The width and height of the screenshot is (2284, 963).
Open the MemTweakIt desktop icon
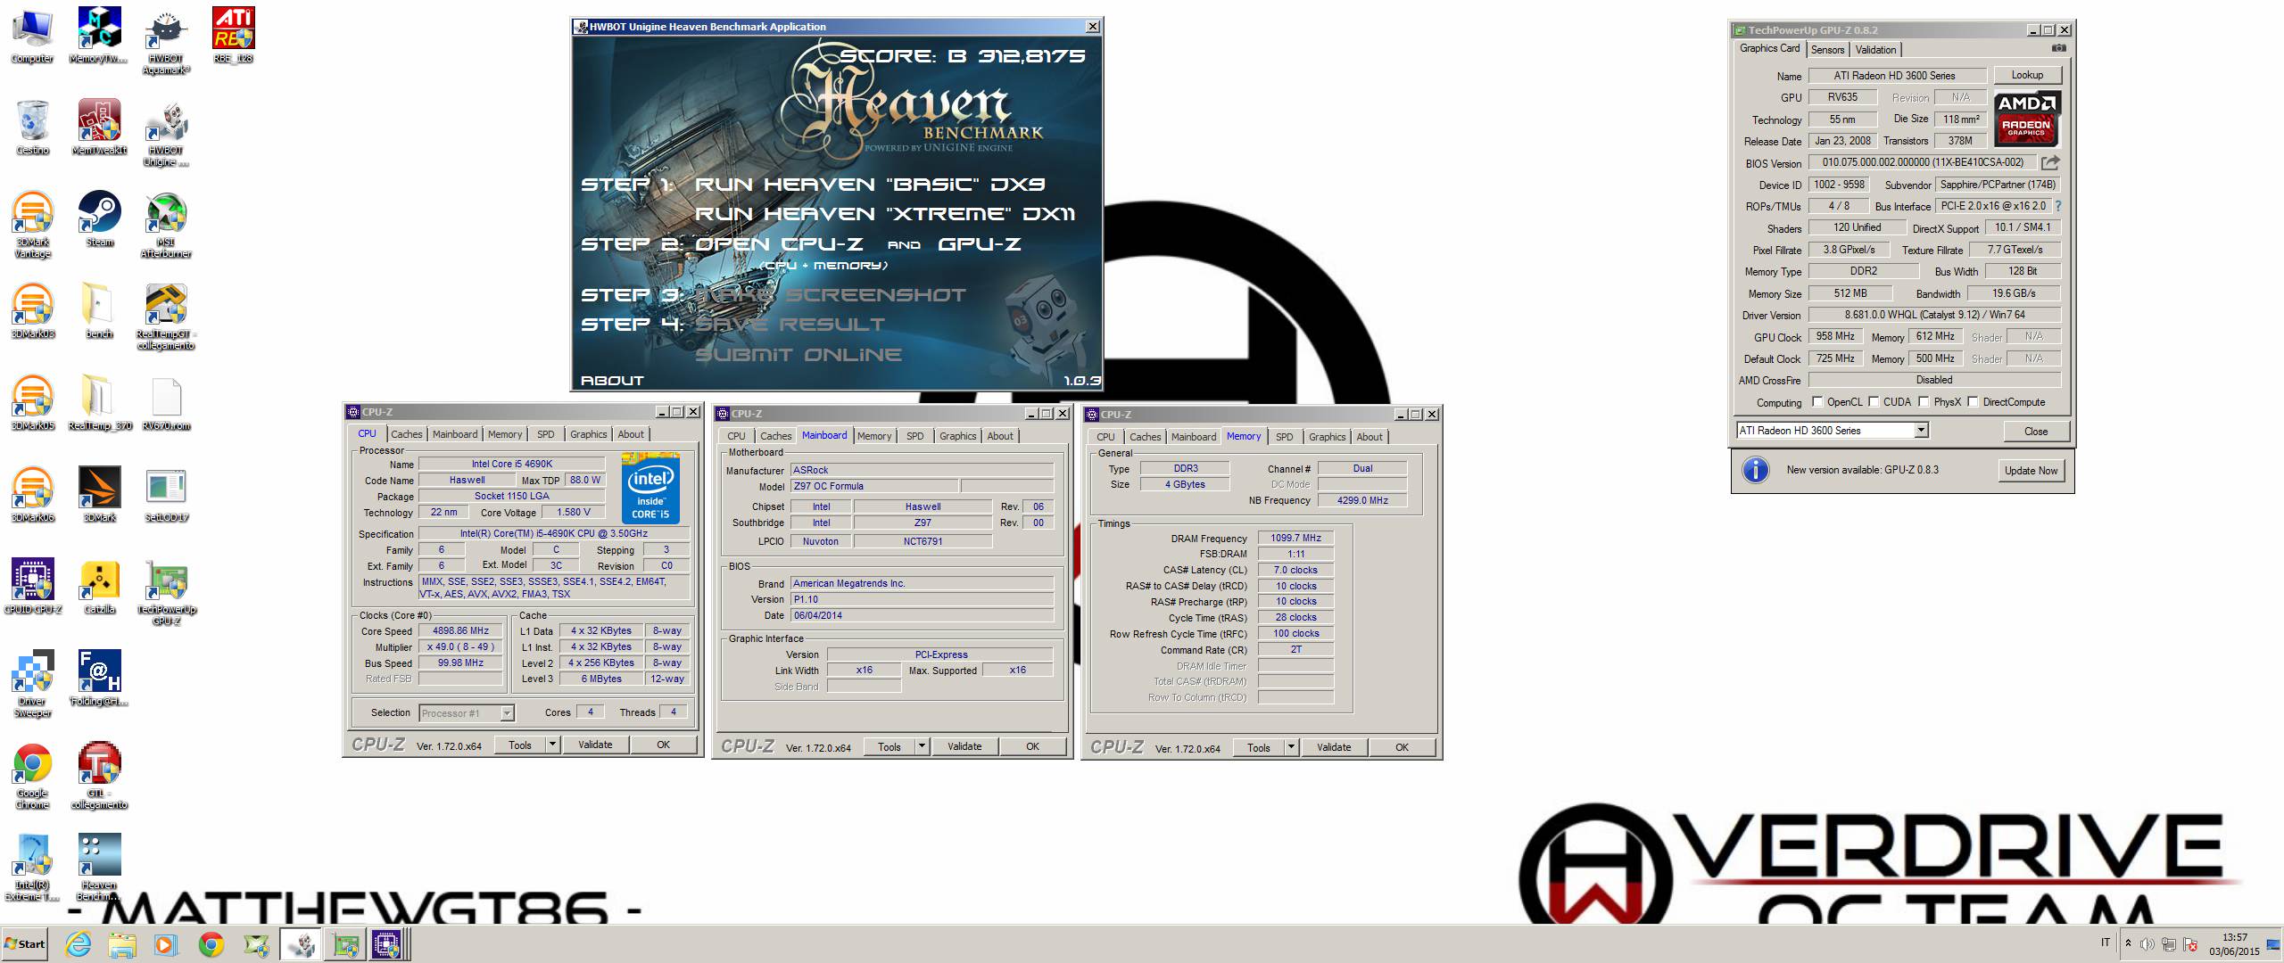point(99,128)
